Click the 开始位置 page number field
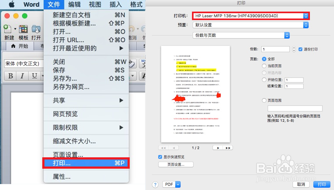Screen dimensions: 334x190 pos(294,80)
